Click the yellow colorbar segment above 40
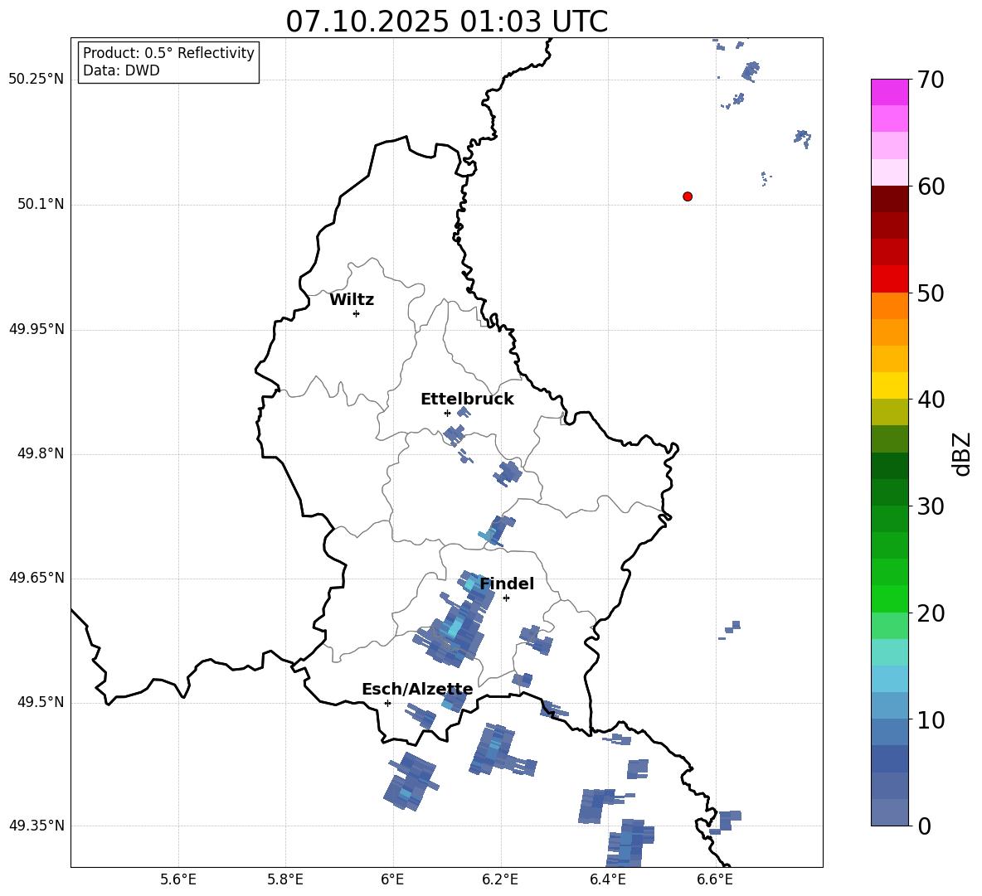 890,385
